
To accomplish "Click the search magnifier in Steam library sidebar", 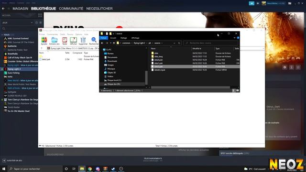I will (4, 29).
